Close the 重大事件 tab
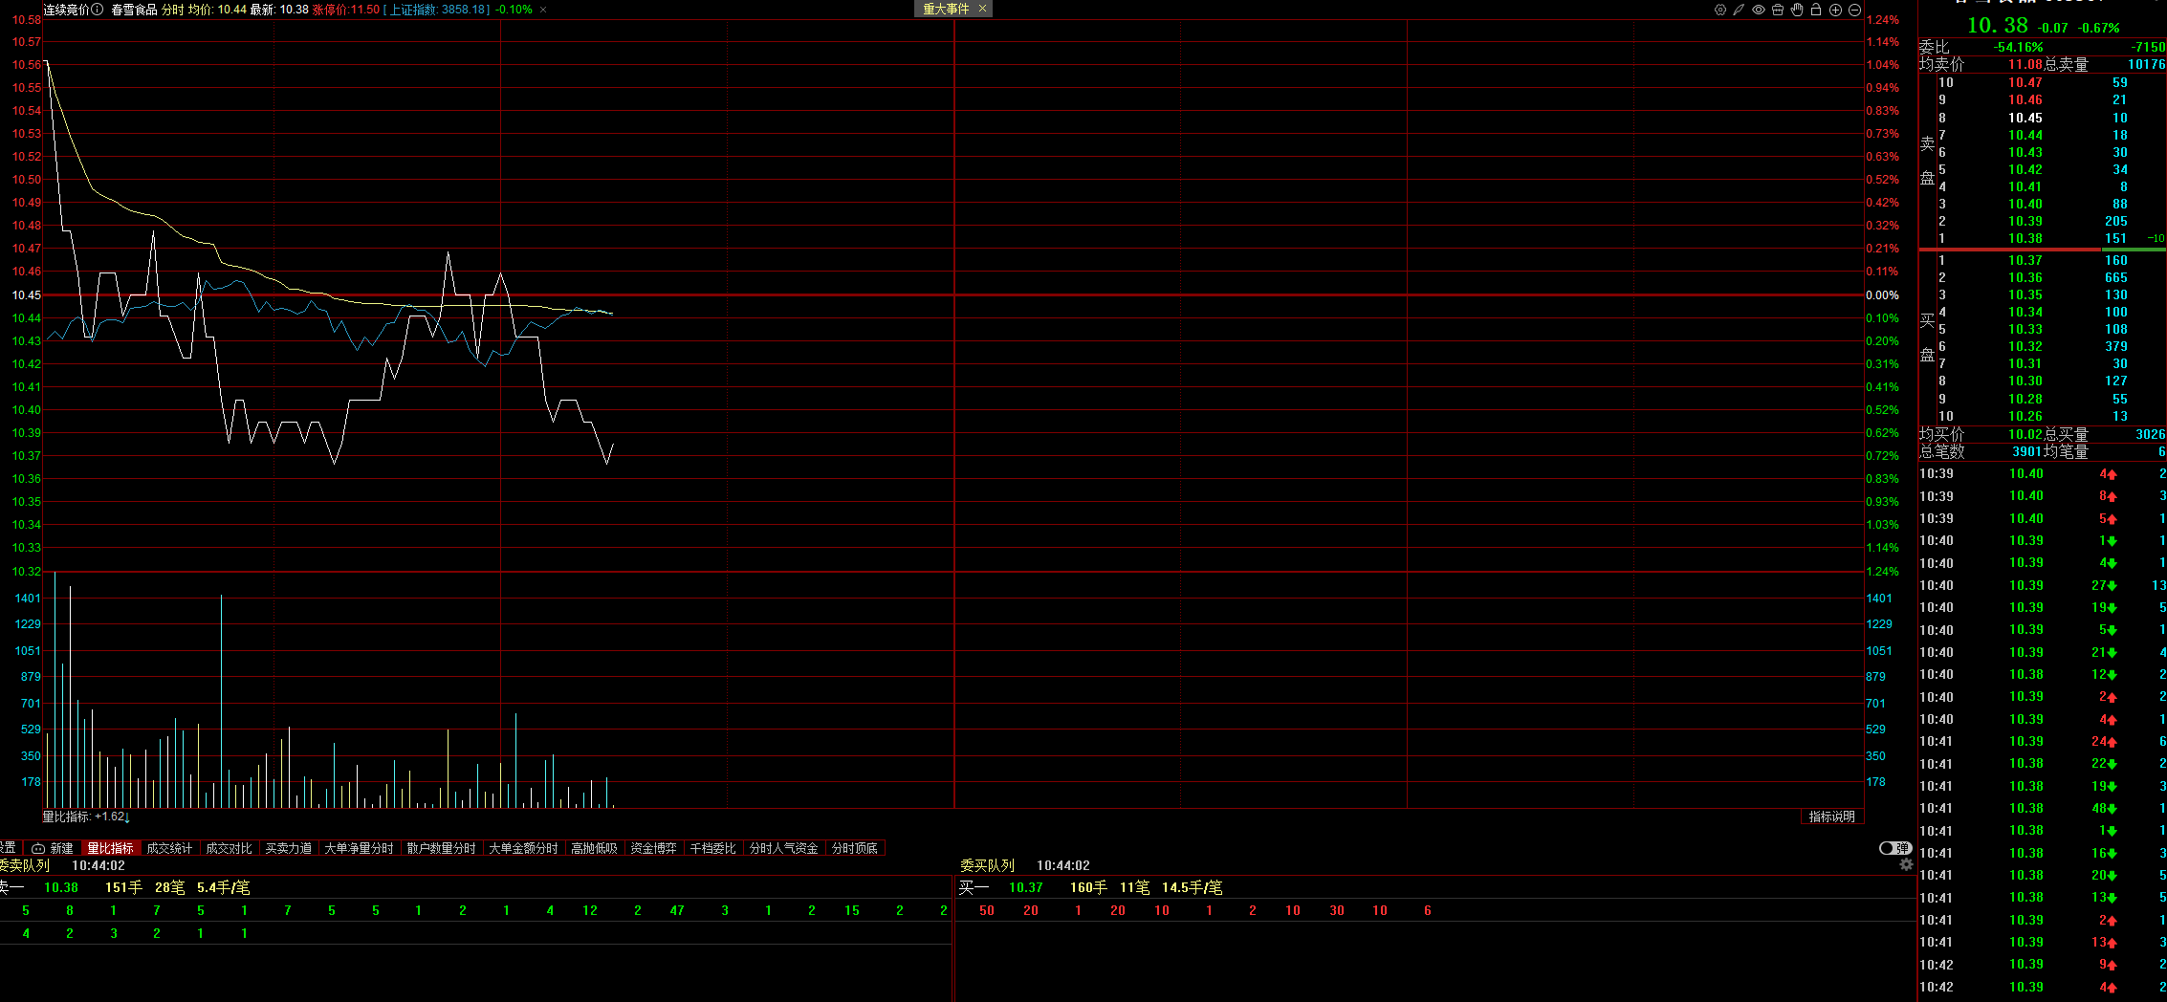Image resolution: width=2167 pixels, height=1002 pixels. pyautogui.click(x=982, y=9)
